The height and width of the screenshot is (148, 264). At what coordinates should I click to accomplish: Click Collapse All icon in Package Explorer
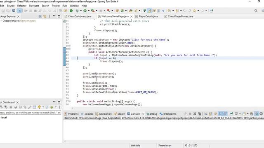[x=40, y=16]
